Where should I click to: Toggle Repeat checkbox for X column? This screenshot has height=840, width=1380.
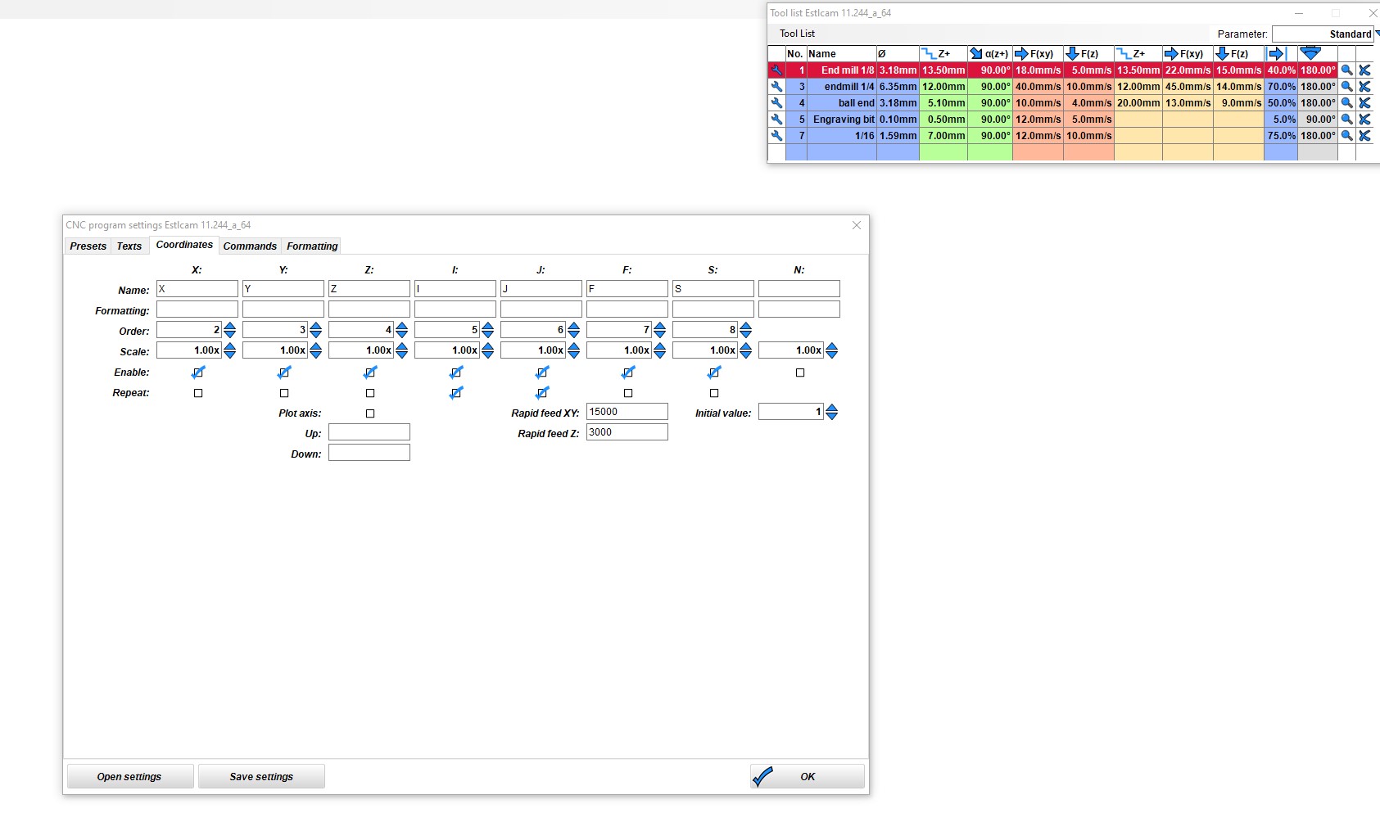coord(198,393)
